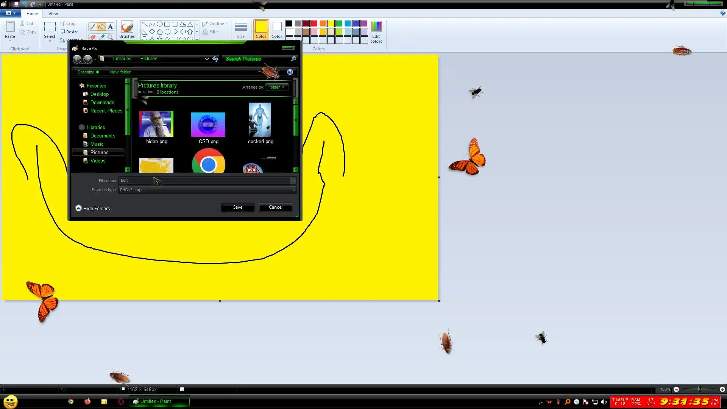This screenshot has width=727, height=409.
Task: Switch to the View ribbon tab
Action: [x=53, y=14]
